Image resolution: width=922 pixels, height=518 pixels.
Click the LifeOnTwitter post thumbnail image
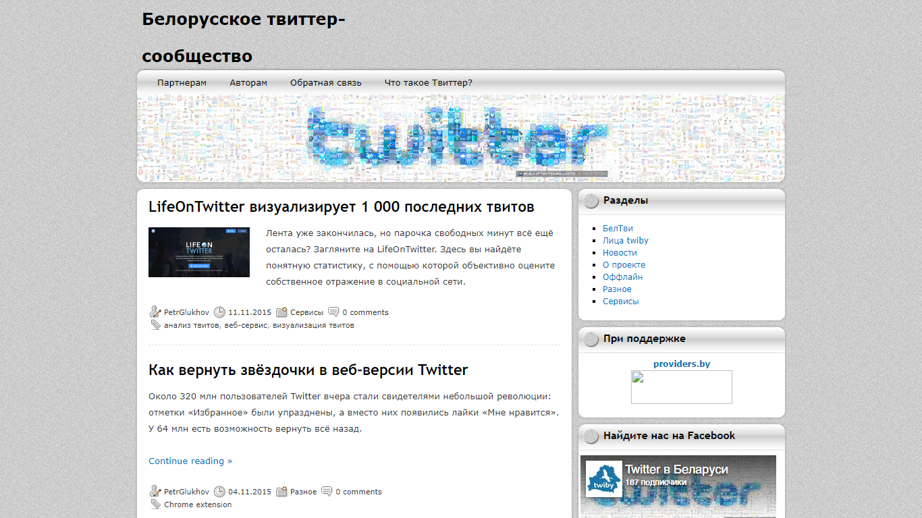tap(199, 252)
